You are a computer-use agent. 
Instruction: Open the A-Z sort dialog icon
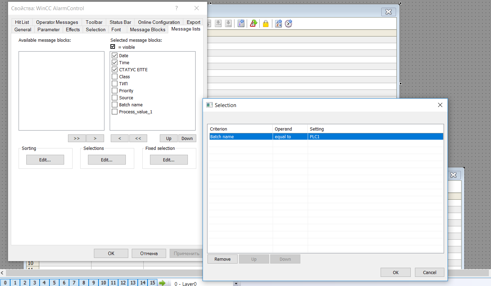(x=278, y=24)
